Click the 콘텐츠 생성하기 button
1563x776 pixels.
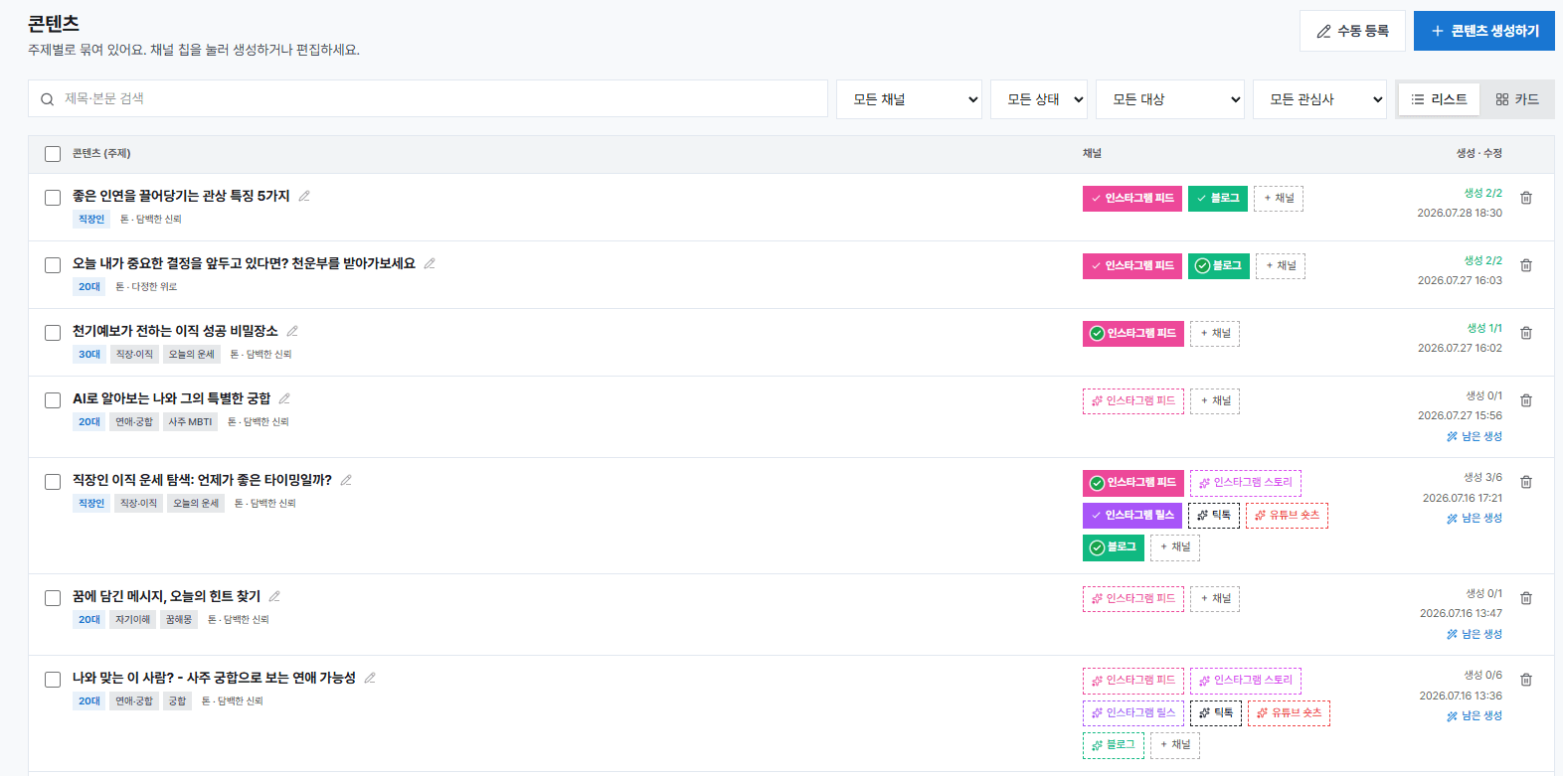tap(1484, 31)
